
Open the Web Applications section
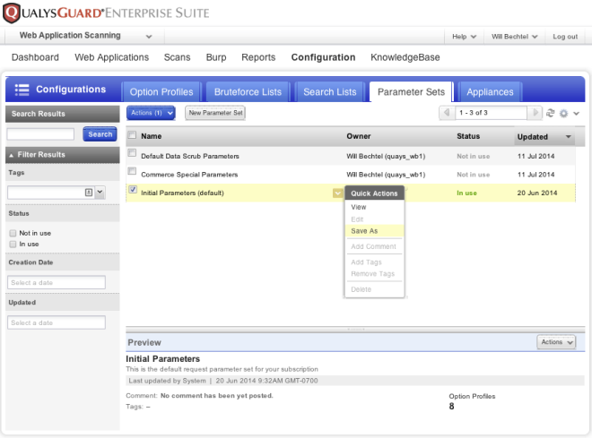112,57
